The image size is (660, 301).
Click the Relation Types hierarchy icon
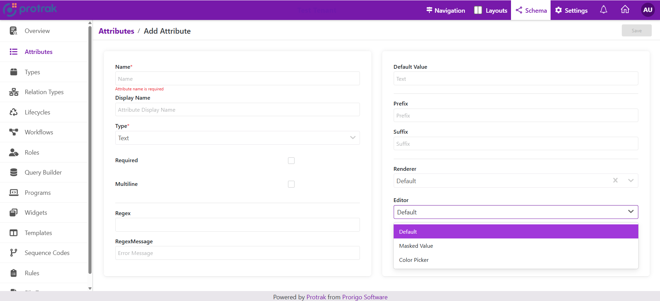pos(13,92)
